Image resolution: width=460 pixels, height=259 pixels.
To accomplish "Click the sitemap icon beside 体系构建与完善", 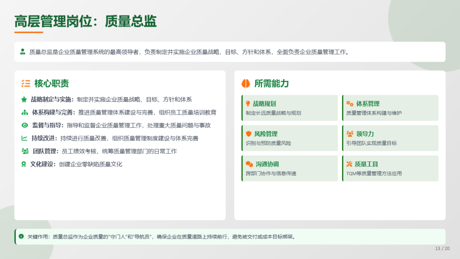I will [x=25, y=112].
